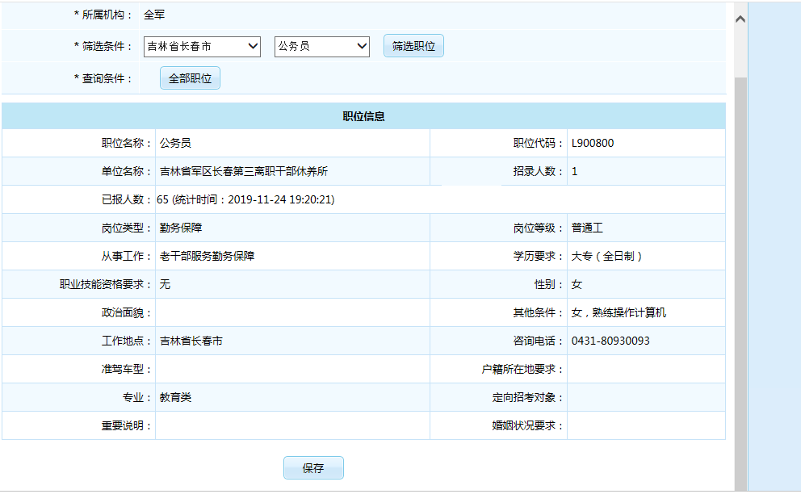Click the 职业技能资格要求 label
This screenshot has height=494, width=801.
(x=105, y=285)
